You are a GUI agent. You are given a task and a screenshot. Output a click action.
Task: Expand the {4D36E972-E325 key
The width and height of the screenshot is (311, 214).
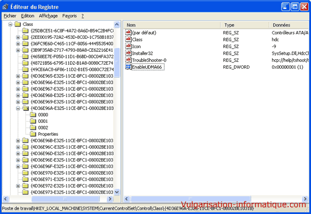[18, 186]
